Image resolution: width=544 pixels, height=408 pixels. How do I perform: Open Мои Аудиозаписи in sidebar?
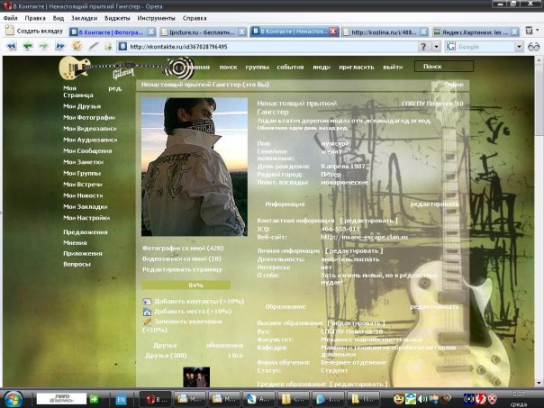[x=90, y=140]
